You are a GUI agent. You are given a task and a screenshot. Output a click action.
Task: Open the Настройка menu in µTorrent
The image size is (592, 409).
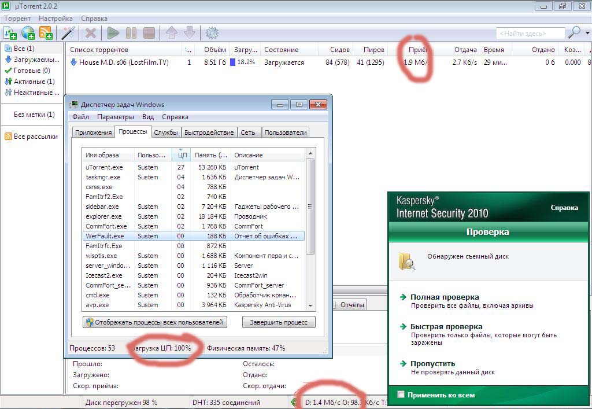pos(55,19)
